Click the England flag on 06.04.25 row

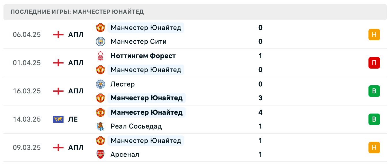pyautogui.click(x=58, y=35)
